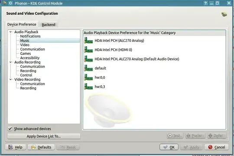This screenshot has width=234, height=156.
Task: Close the Phonon control module window
Action: coord(229,3)
